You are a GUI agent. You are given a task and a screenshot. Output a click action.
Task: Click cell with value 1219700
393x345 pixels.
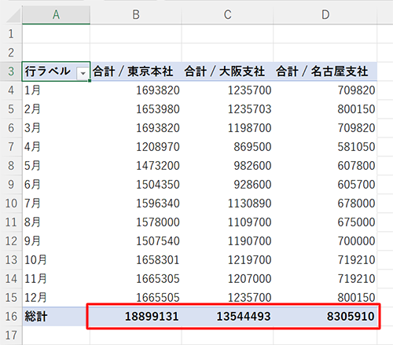pyautogui.click(x=227, y=260)
